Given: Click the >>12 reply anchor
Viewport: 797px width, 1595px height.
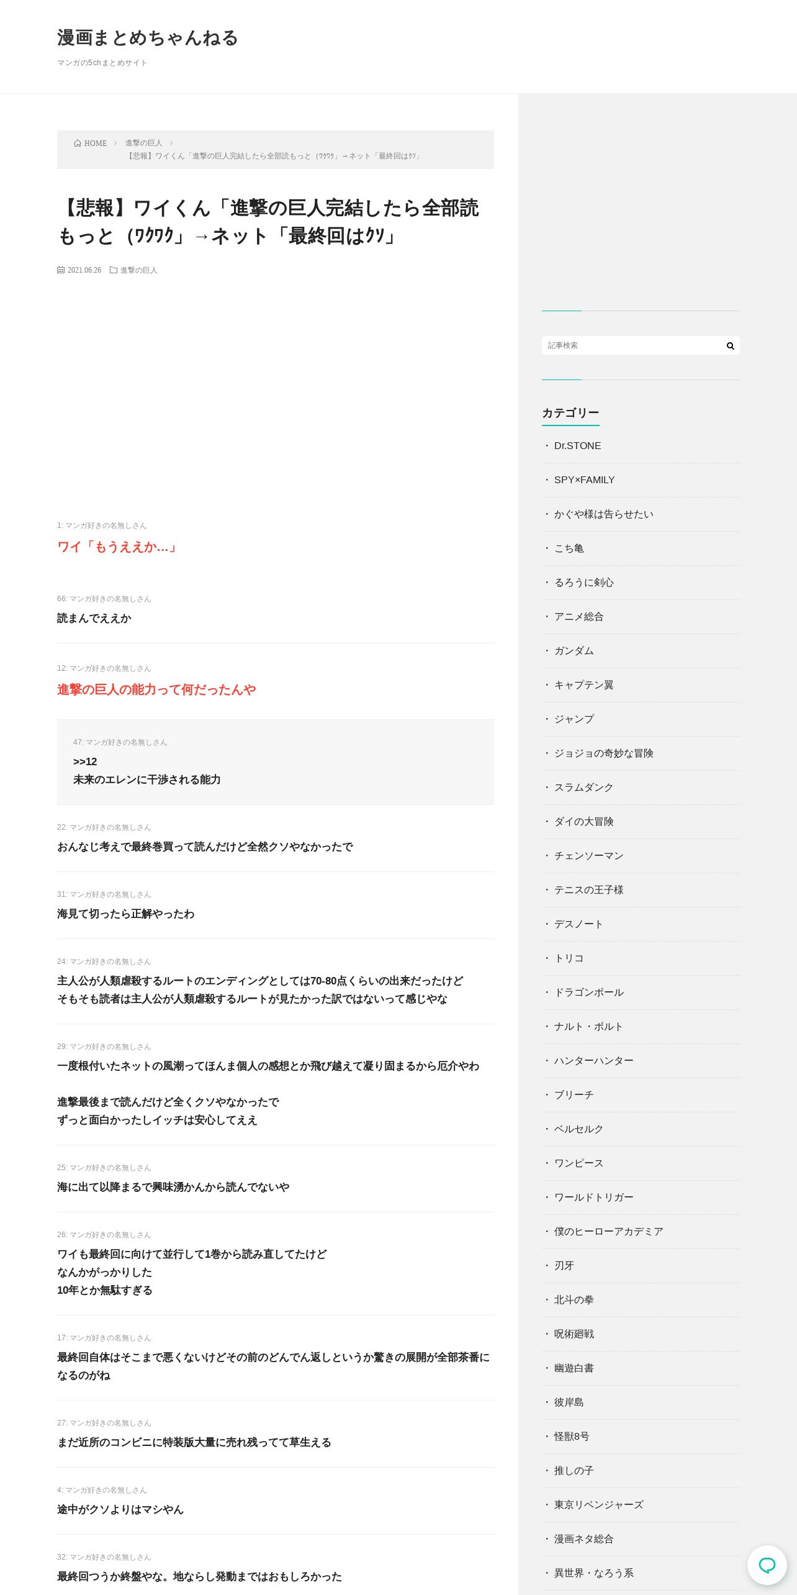Looking at the screenshot, I should (x=85, y=761).
